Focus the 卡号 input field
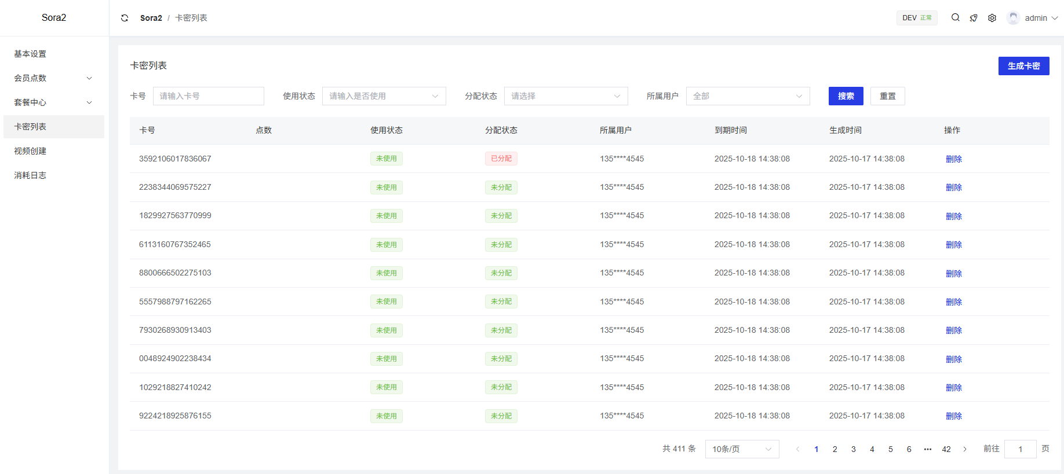The image size is (1064, 474). point(209,96)
